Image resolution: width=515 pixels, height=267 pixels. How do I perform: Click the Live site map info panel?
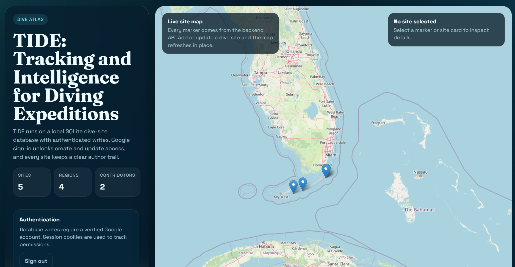[220, 33]
